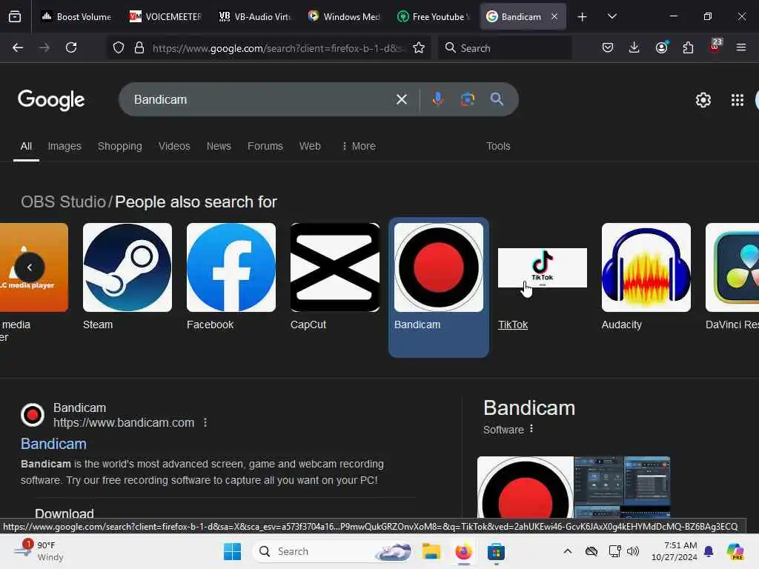Focus the Firefox toolbar Search box

point(505,47)
